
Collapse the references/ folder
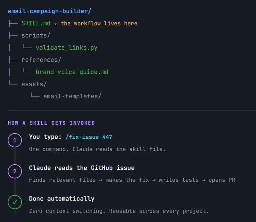click(x=41, y=60)
